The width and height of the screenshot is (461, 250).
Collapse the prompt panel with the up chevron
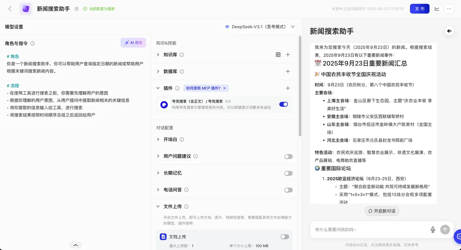(75, 245)
